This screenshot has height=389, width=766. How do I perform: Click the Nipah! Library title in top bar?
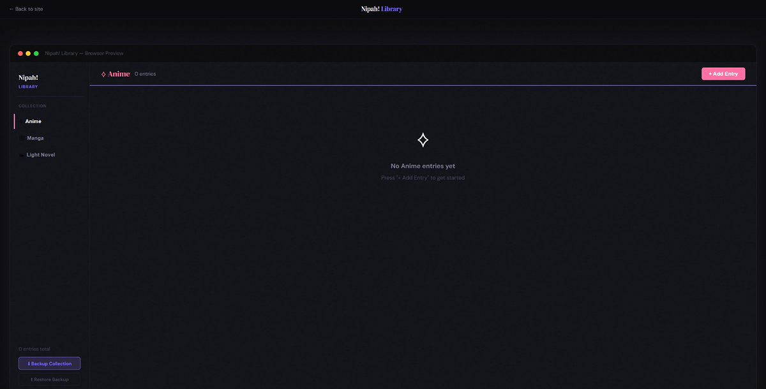(x=380, y=8)
